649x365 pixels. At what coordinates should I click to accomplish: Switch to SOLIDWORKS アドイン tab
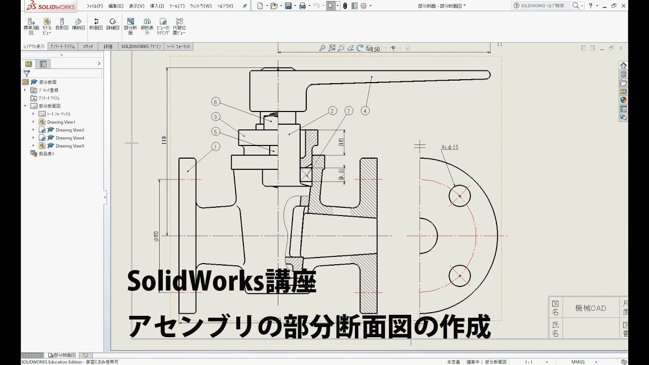[x=141, y=47]
